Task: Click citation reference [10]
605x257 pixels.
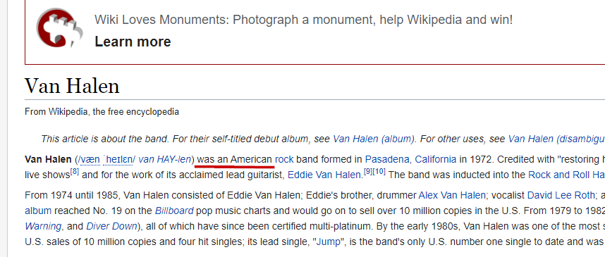Action: pyautogui.click(x=379, y=172)
